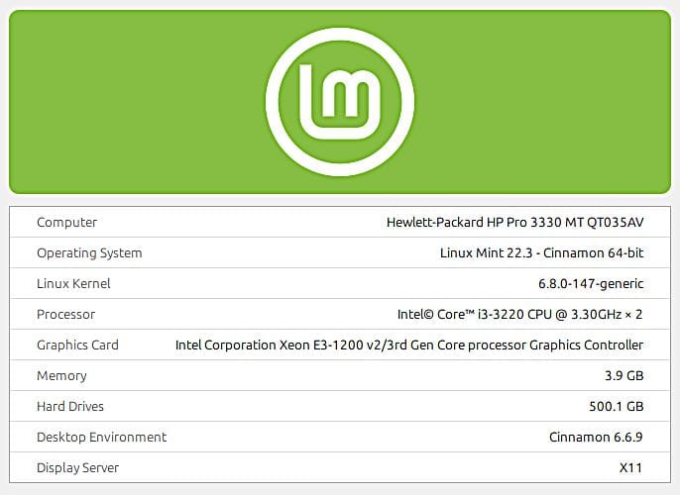Select the Linux Mint 22.3 Cinnamon 64-bit value
The image size is (680, 495).
click(541, 252)
